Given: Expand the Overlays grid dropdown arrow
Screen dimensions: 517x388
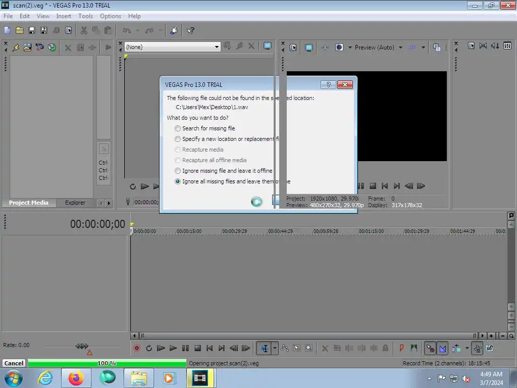Looking at the screenshot, I should click(423, 47).
